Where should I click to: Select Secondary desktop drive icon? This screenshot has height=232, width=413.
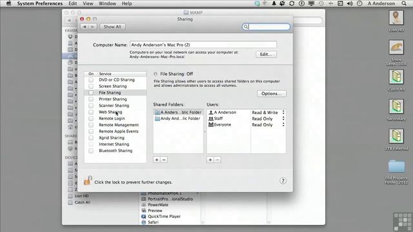[x=396, y=107]
